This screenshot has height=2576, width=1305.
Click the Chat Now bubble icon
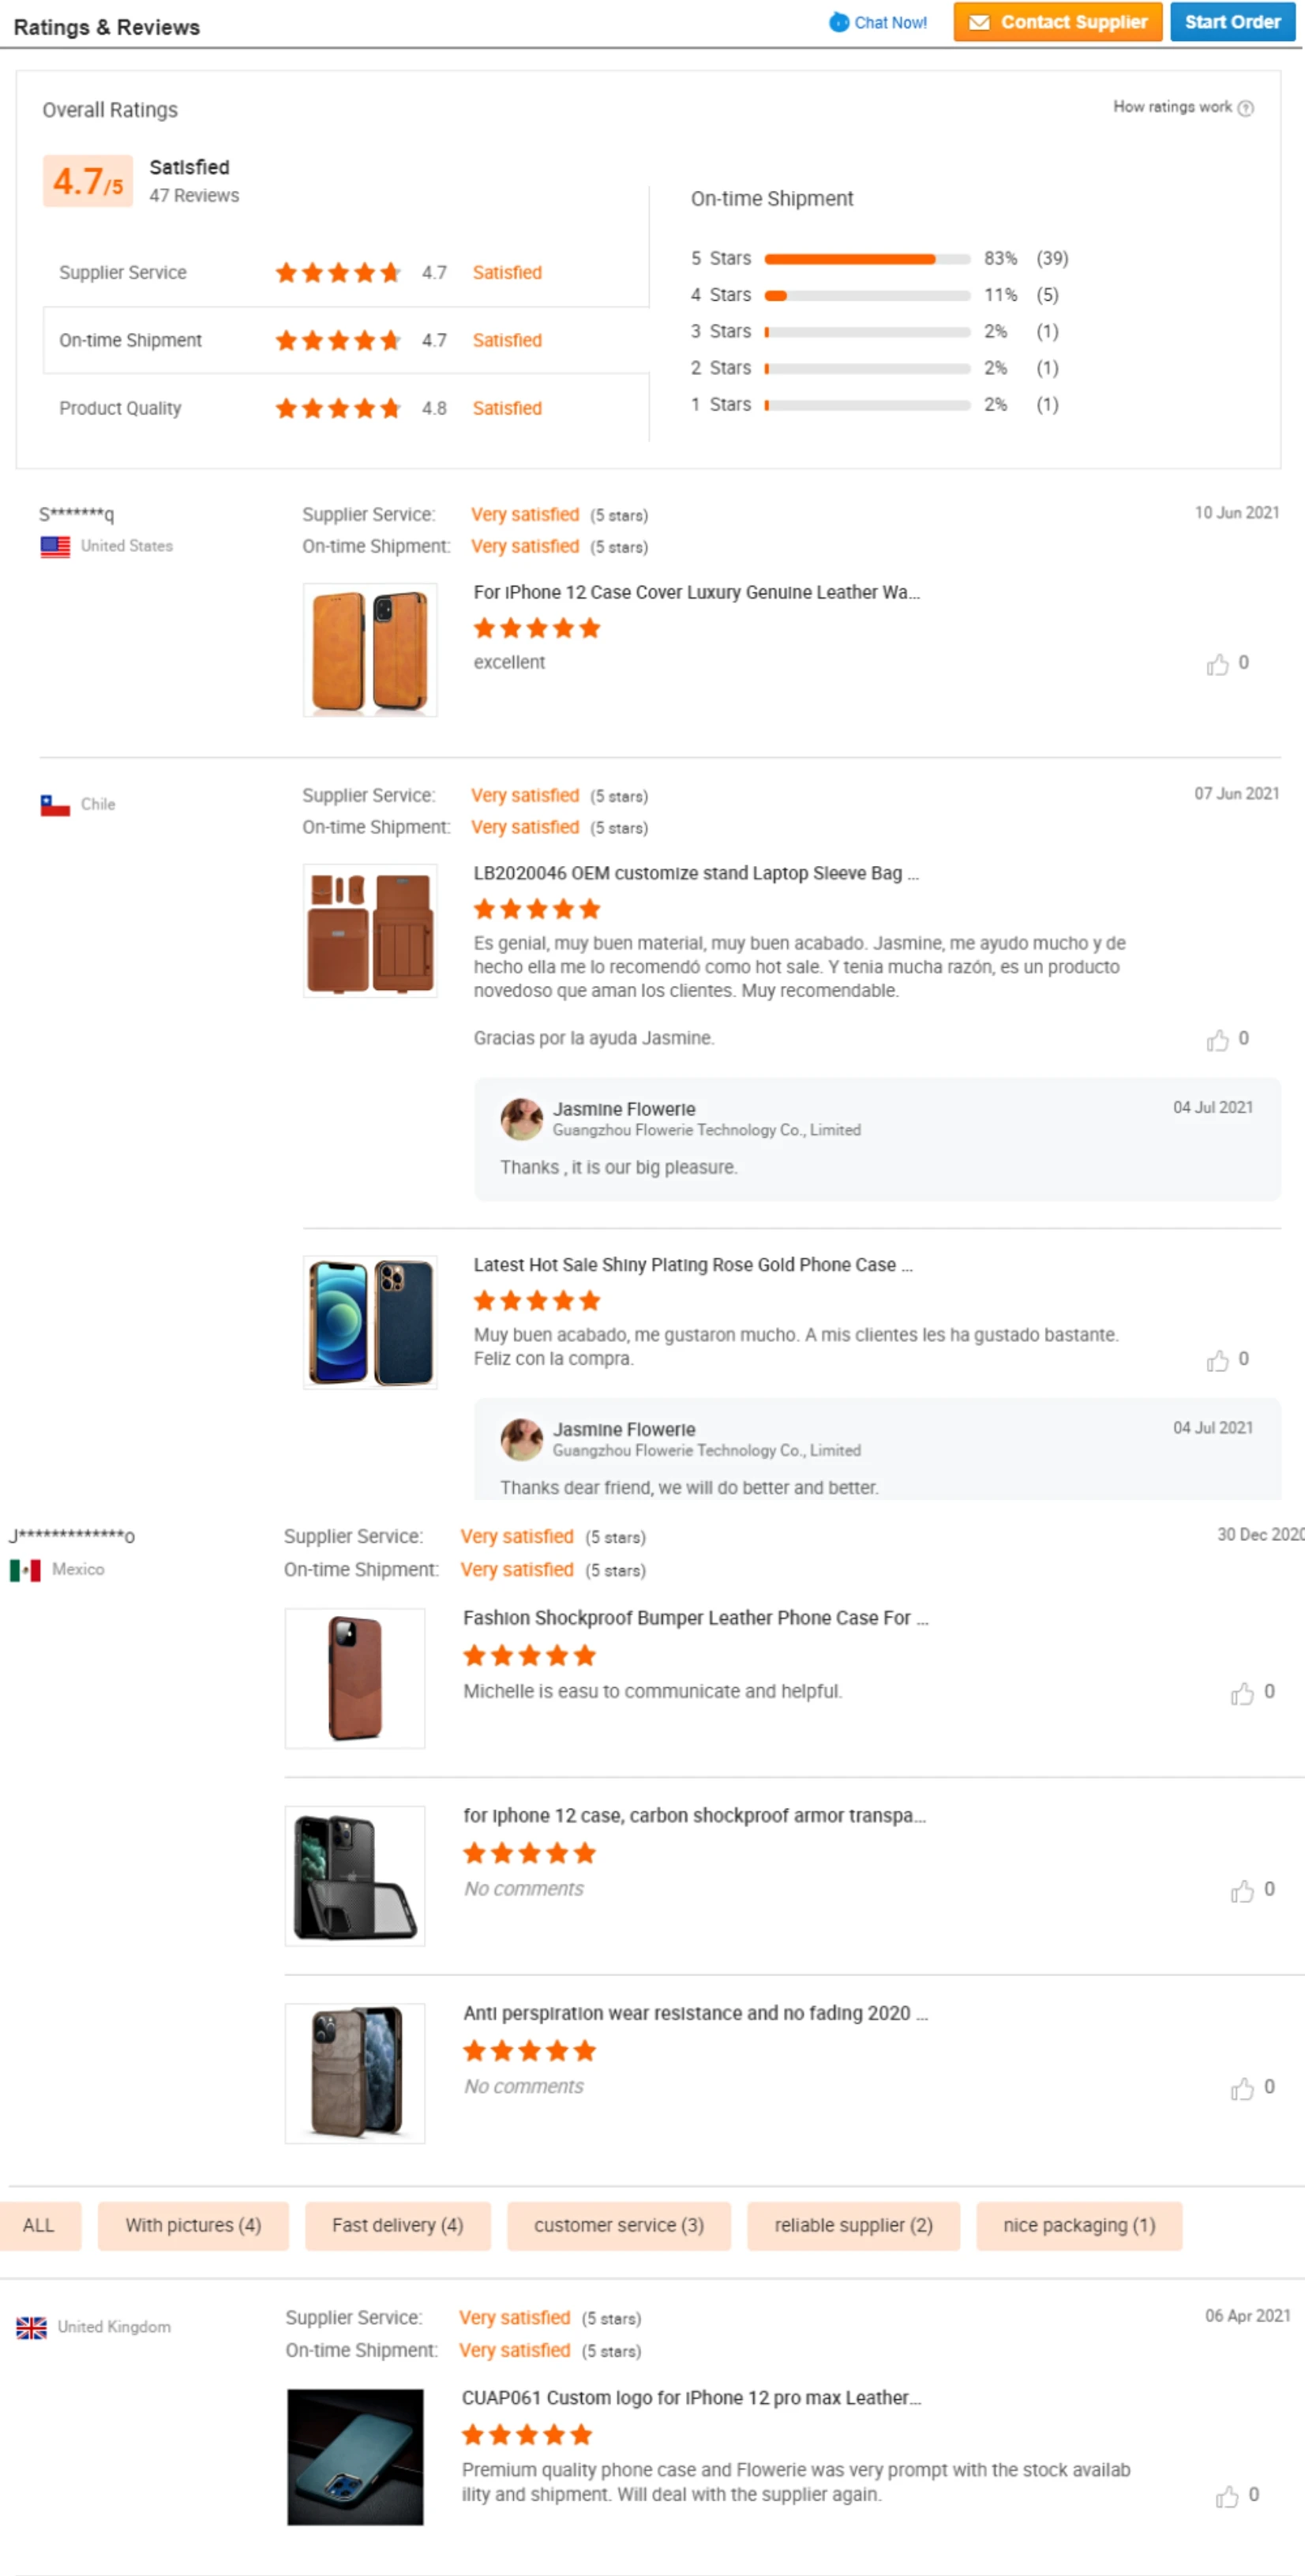click(x=838, y=22)
